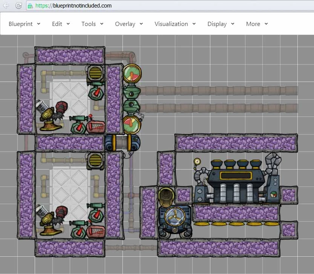
Task: Select the upper green pipe valve
Action: (131, 92)
